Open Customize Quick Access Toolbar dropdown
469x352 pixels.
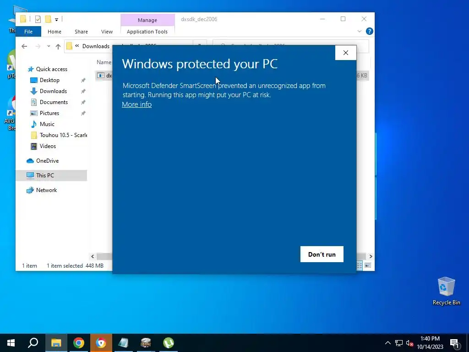tap(56, 19)
